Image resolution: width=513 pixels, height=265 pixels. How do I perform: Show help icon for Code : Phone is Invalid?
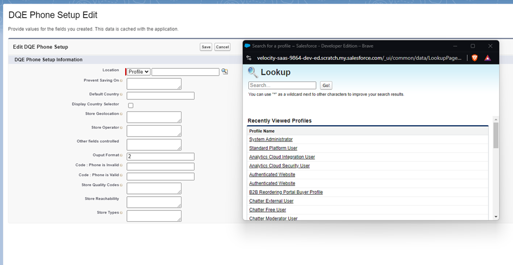pyautogui.click(x=122, y=165)
